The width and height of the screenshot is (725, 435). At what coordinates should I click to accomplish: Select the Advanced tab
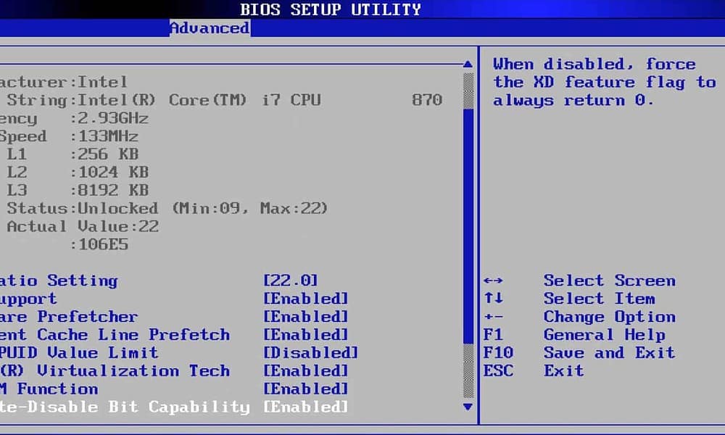[x=209, y=28]
